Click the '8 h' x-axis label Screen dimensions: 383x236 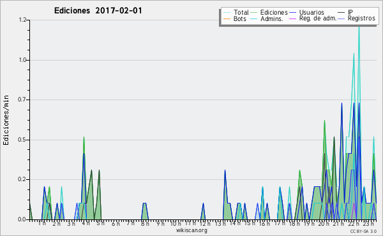click(x=145, y=223)
